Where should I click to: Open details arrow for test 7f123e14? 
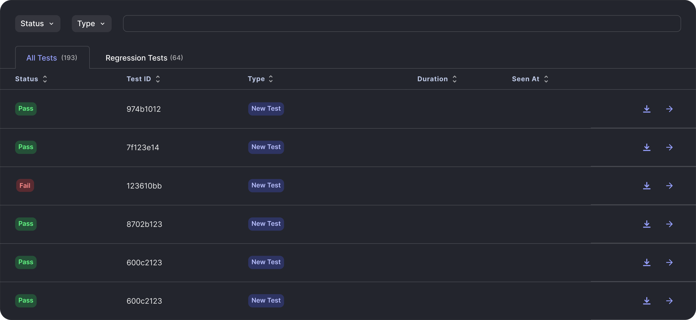pos(669,147)
